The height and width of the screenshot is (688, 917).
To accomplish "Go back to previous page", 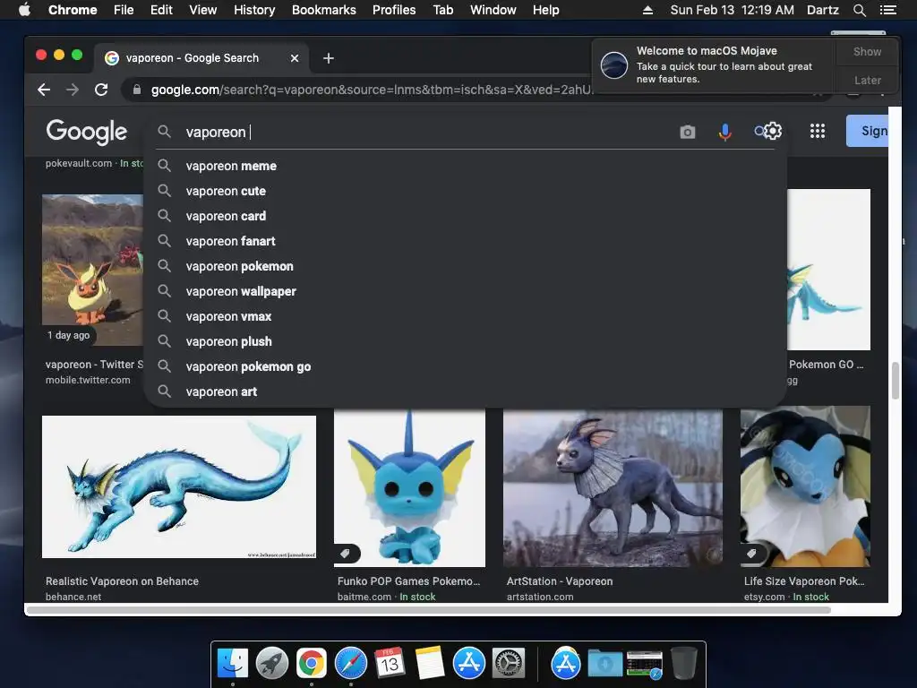I will [x=44, y=90].
